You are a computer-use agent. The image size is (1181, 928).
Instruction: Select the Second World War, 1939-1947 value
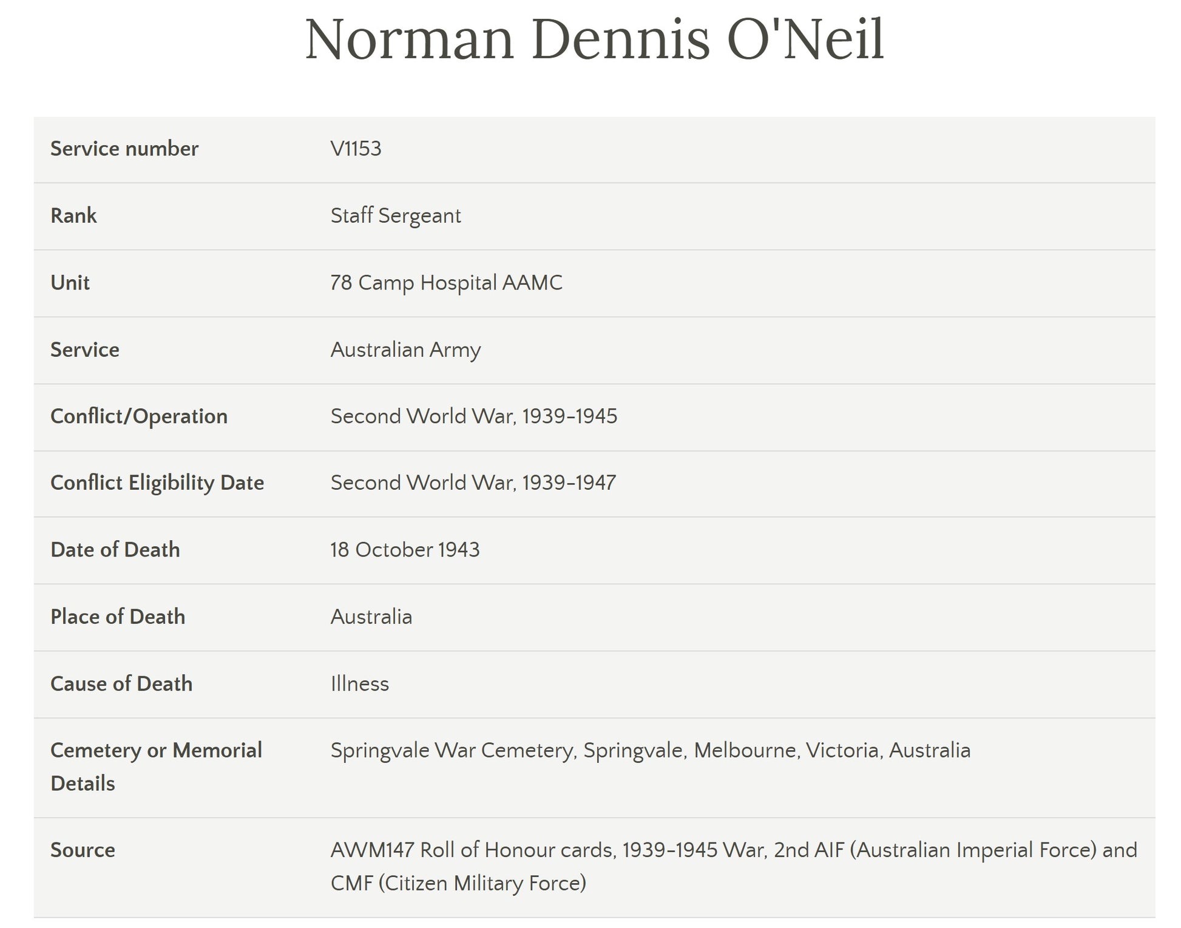point(473,483)
